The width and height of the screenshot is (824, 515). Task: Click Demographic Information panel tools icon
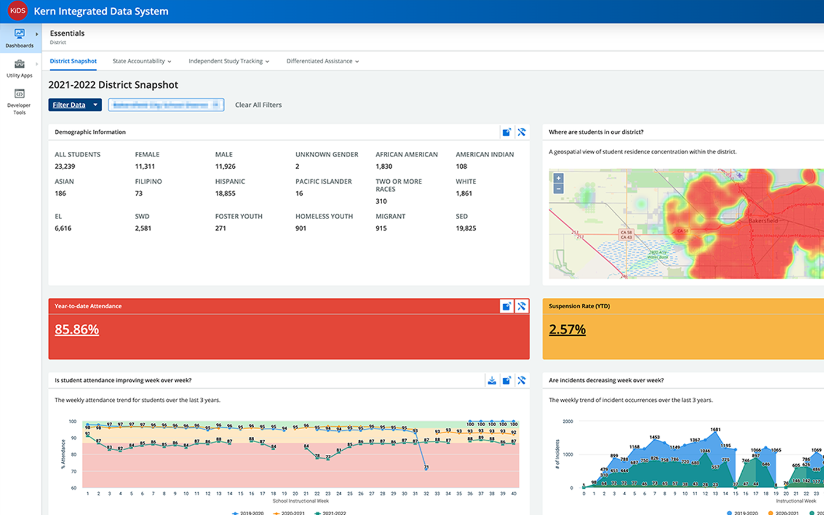(522, 132)
